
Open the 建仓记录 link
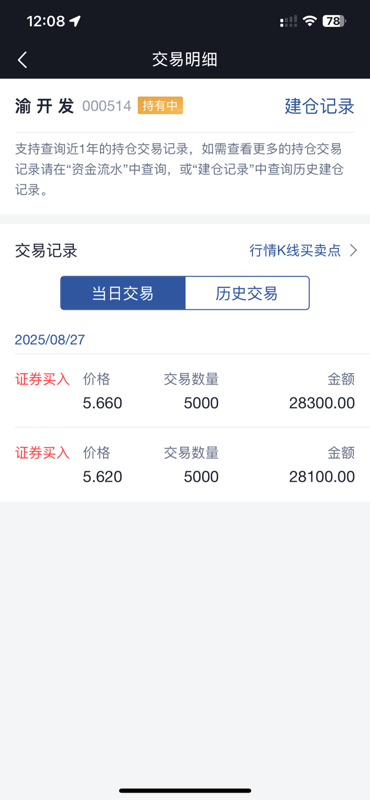[319, 106]
